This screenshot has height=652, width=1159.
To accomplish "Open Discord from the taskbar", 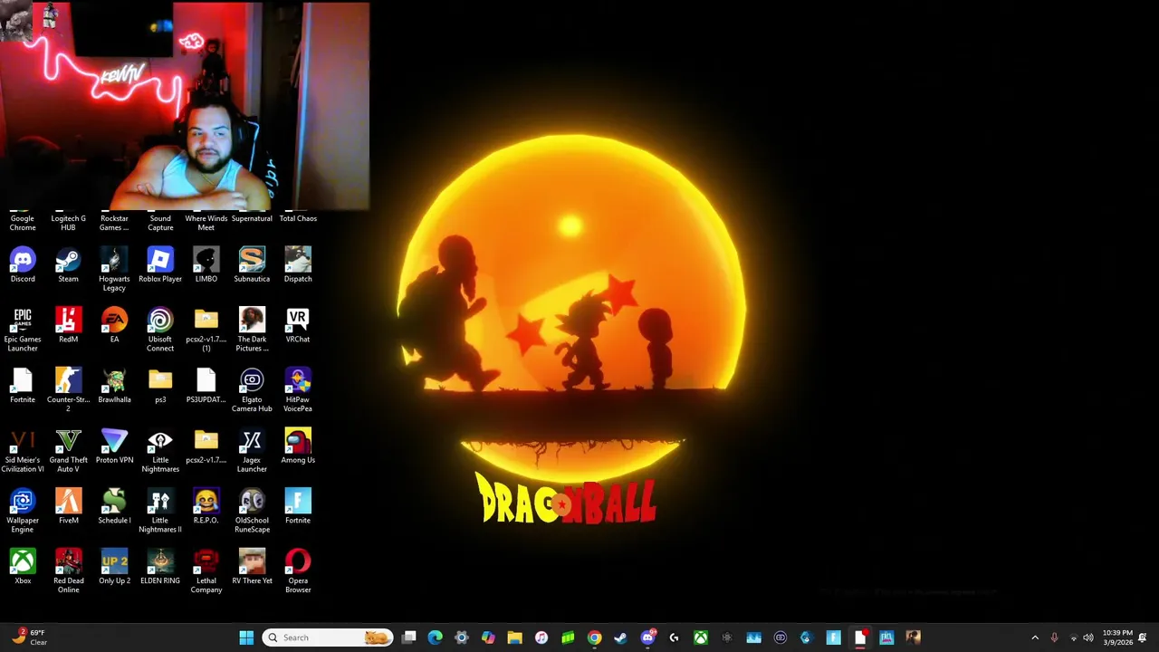I will coord(647,638).
